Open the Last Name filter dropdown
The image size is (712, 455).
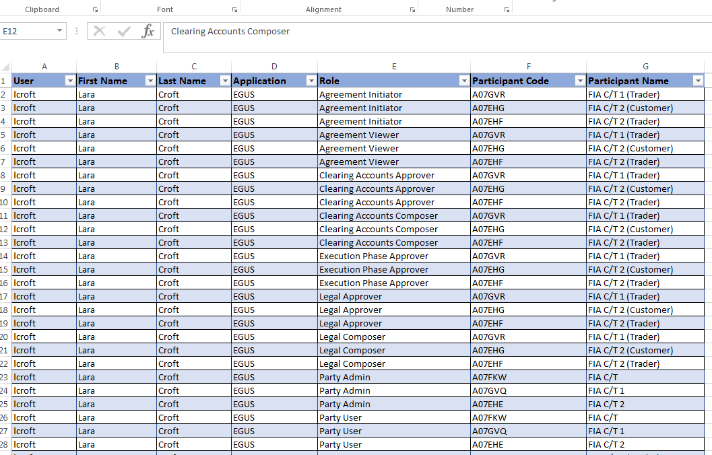(225, 81)
